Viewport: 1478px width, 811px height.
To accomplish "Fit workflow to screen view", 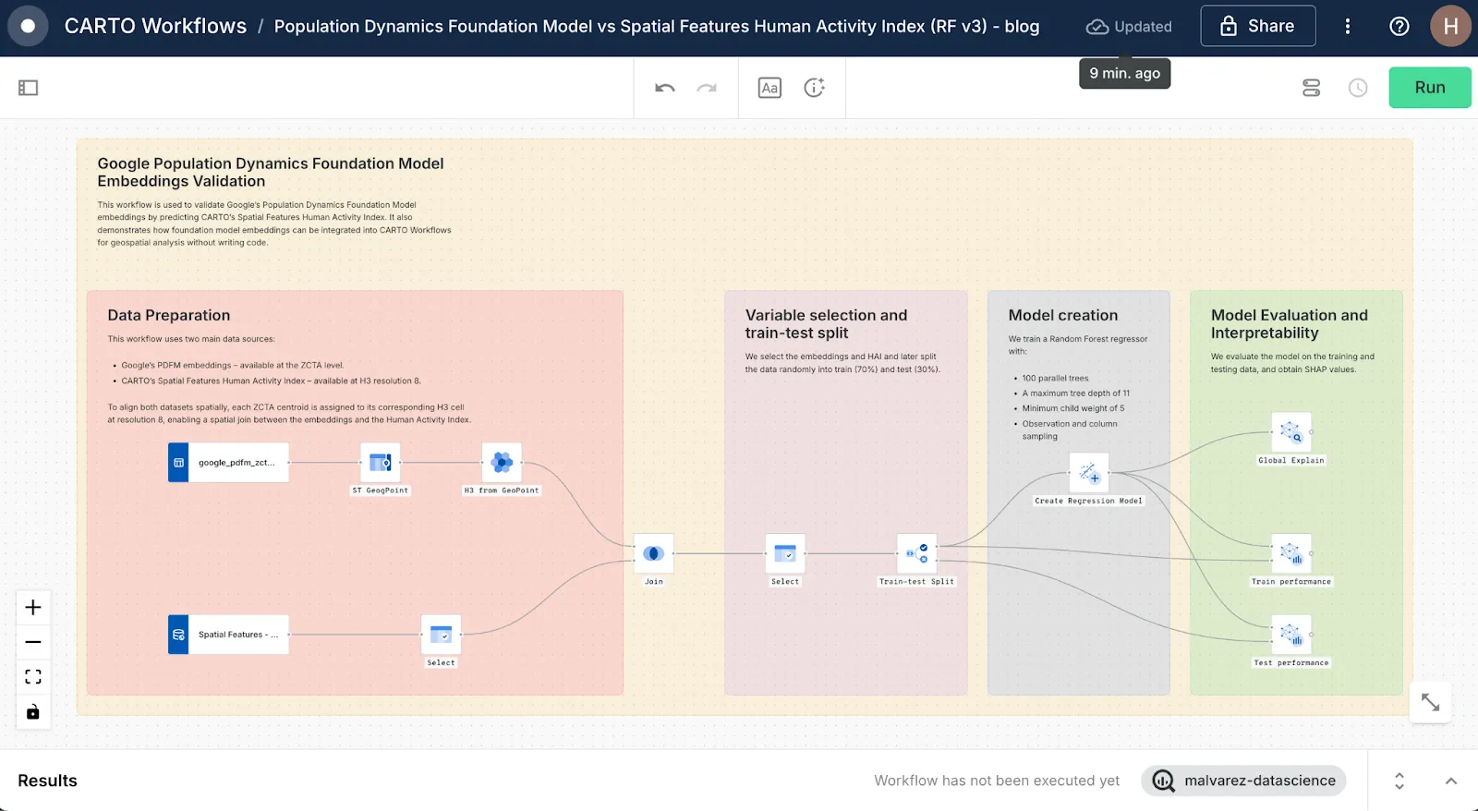I will pyautogui.click(x=33, y=677).
